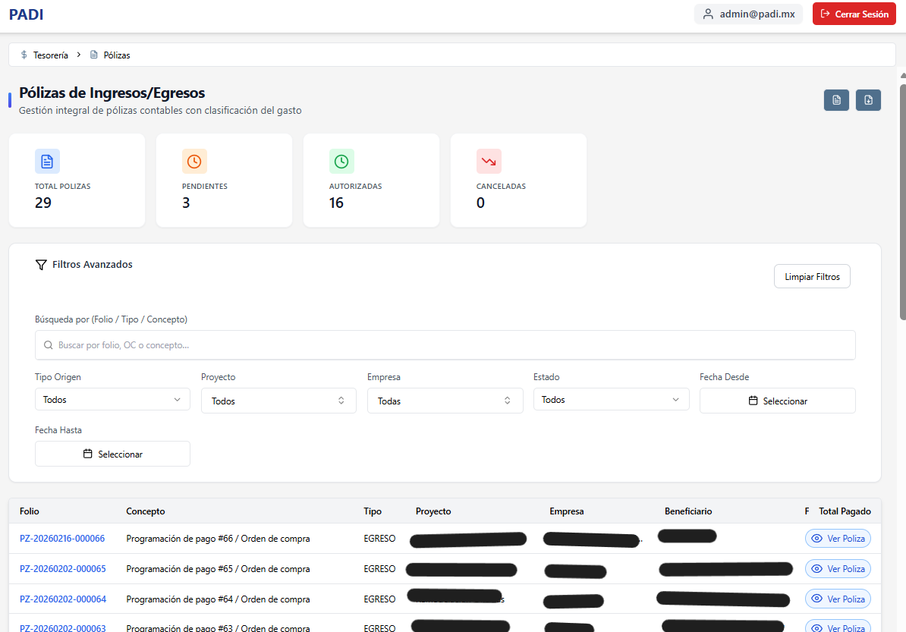Click the user profile icon beside admin@padi.mx

pos(708,14)
